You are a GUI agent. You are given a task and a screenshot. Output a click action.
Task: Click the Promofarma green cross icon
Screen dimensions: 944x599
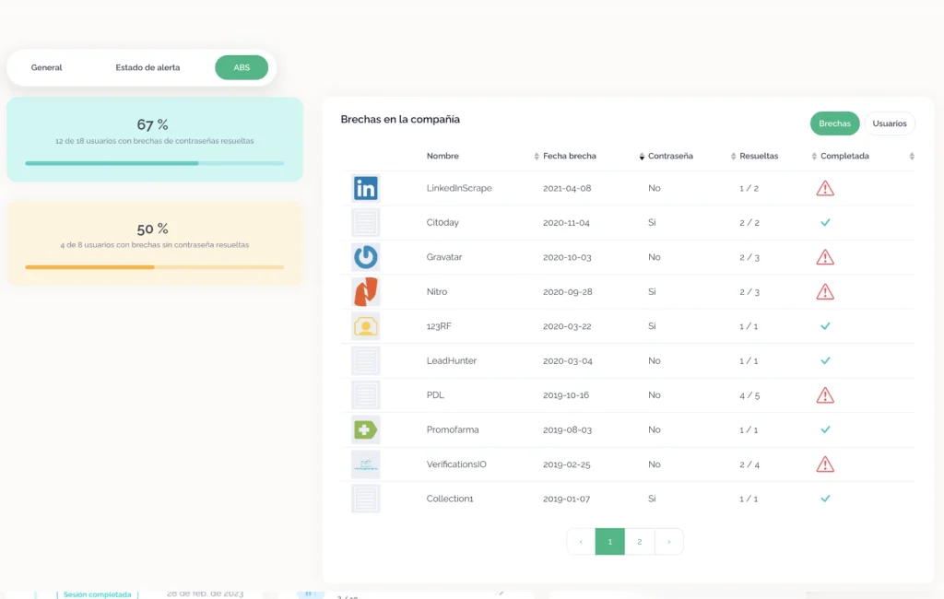[x=365, y=429]
